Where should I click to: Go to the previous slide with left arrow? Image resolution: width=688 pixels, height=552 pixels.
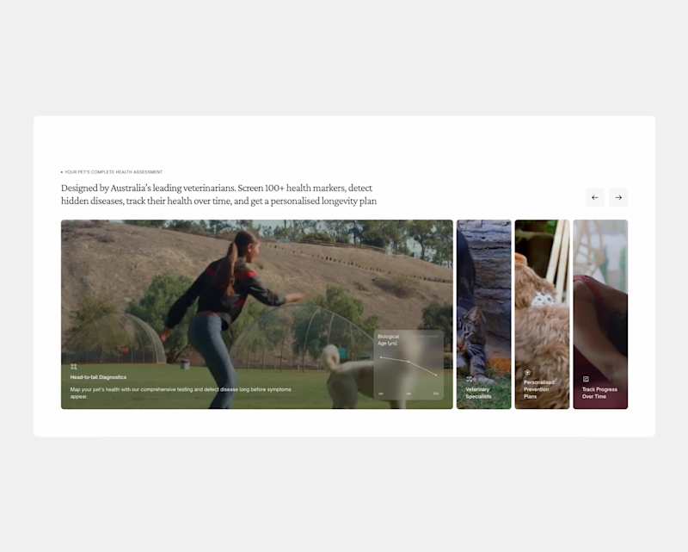(594, 197)
